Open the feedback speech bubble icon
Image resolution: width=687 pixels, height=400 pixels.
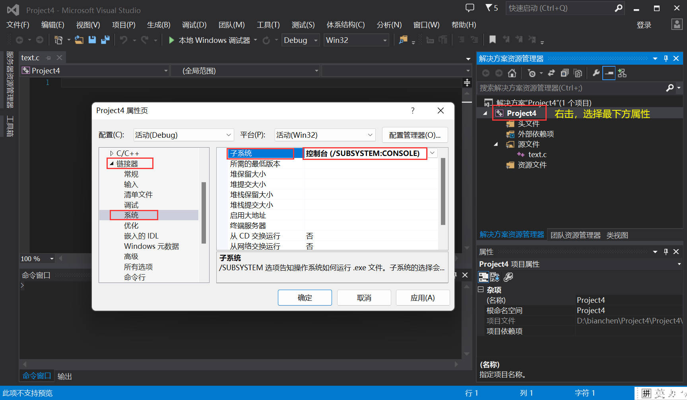pos(470,8)
